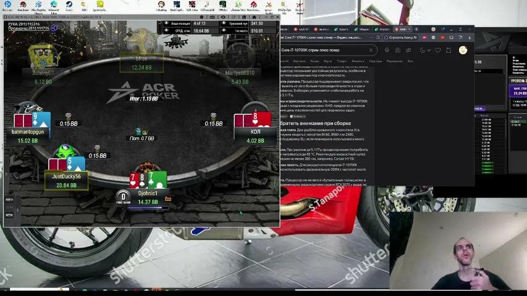Select player JohnnyUT avatar
This screenshot has width=527, height=296.
pos(43,55)
